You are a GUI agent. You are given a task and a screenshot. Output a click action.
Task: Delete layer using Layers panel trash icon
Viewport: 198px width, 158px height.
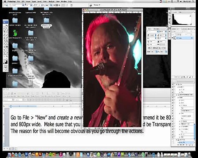pos(192,77)
